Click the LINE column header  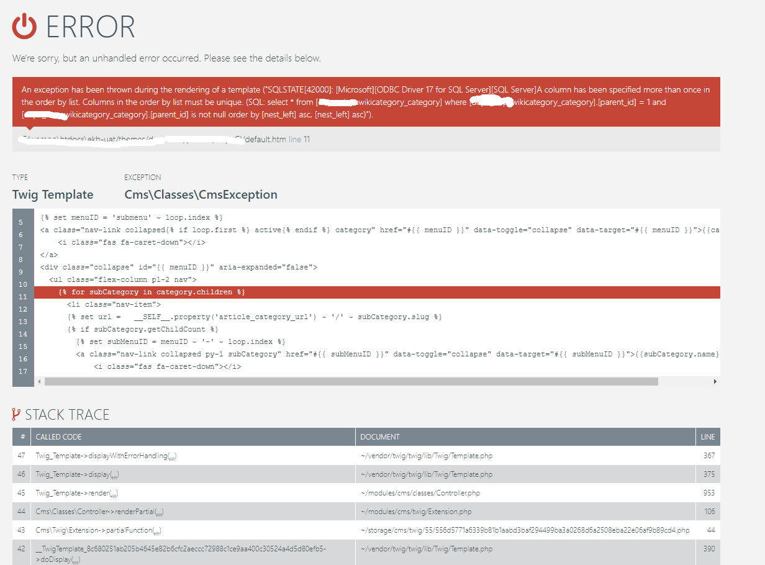pyautogui.click(x=708, y=437)
